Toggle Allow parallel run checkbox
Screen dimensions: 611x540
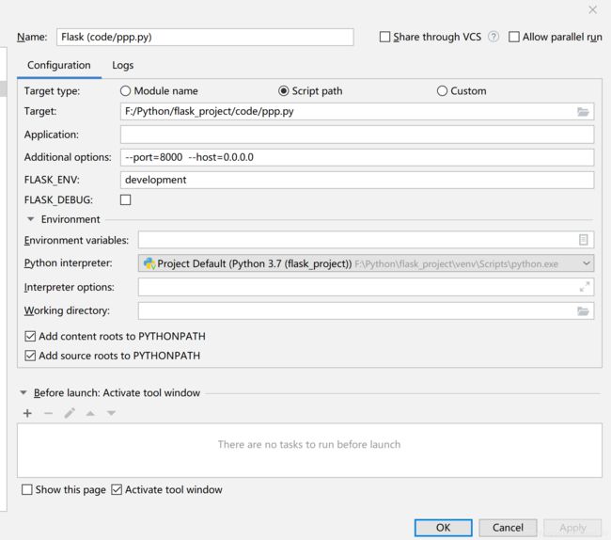(514, 37)
